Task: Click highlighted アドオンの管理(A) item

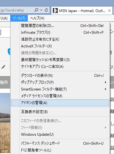Action: (60, 103)
